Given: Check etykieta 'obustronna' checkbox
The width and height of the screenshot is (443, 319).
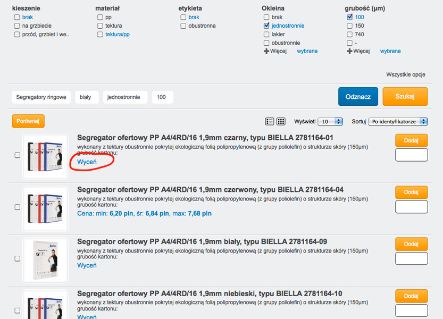Looking at the screenshot, I should pyautogui.click(x=183, y=26).
